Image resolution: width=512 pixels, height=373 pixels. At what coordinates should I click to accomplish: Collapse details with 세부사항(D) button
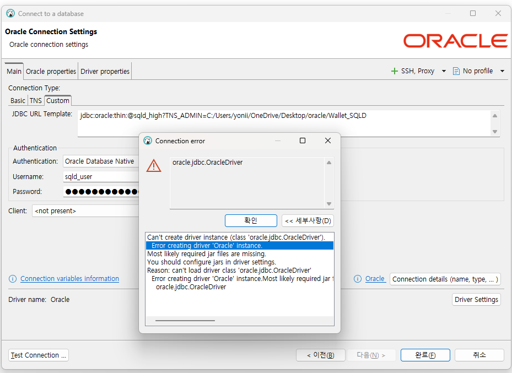[x=308, y=220]
